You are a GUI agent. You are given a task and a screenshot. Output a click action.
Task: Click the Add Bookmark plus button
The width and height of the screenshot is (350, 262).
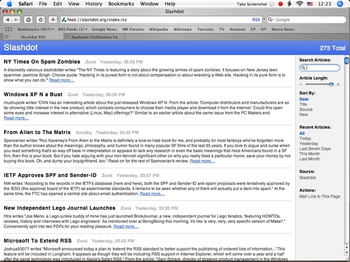tap(53, 20)
